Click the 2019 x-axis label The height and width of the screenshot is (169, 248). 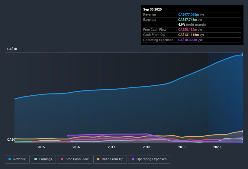pos(182,147)
